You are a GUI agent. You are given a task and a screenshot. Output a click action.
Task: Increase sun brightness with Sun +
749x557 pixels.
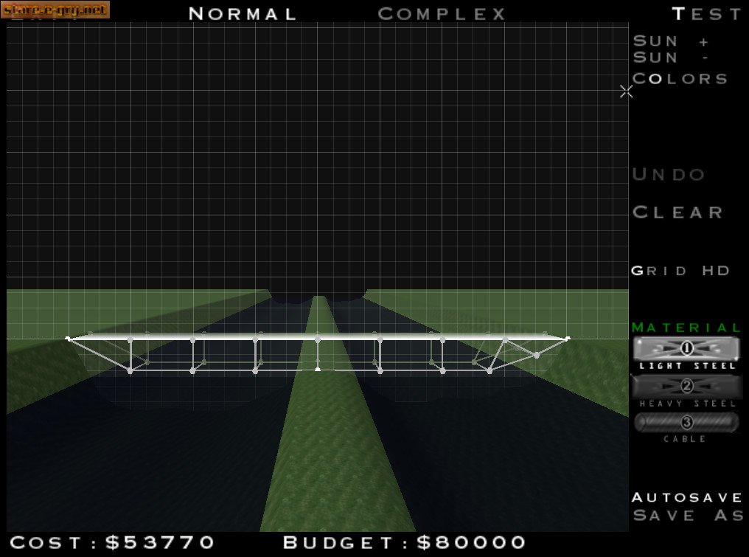[x=670, y=42]
